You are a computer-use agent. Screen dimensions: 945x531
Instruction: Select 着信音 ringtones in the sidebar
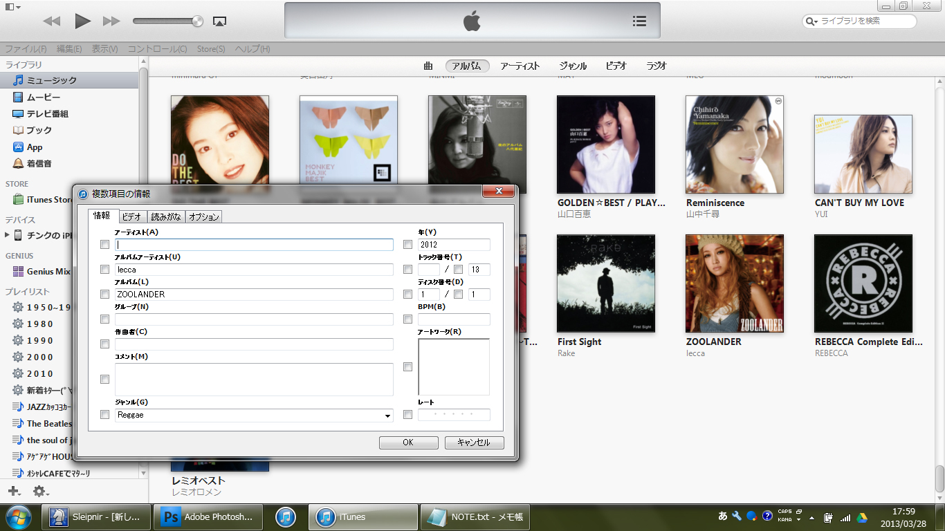coord(70,163)
